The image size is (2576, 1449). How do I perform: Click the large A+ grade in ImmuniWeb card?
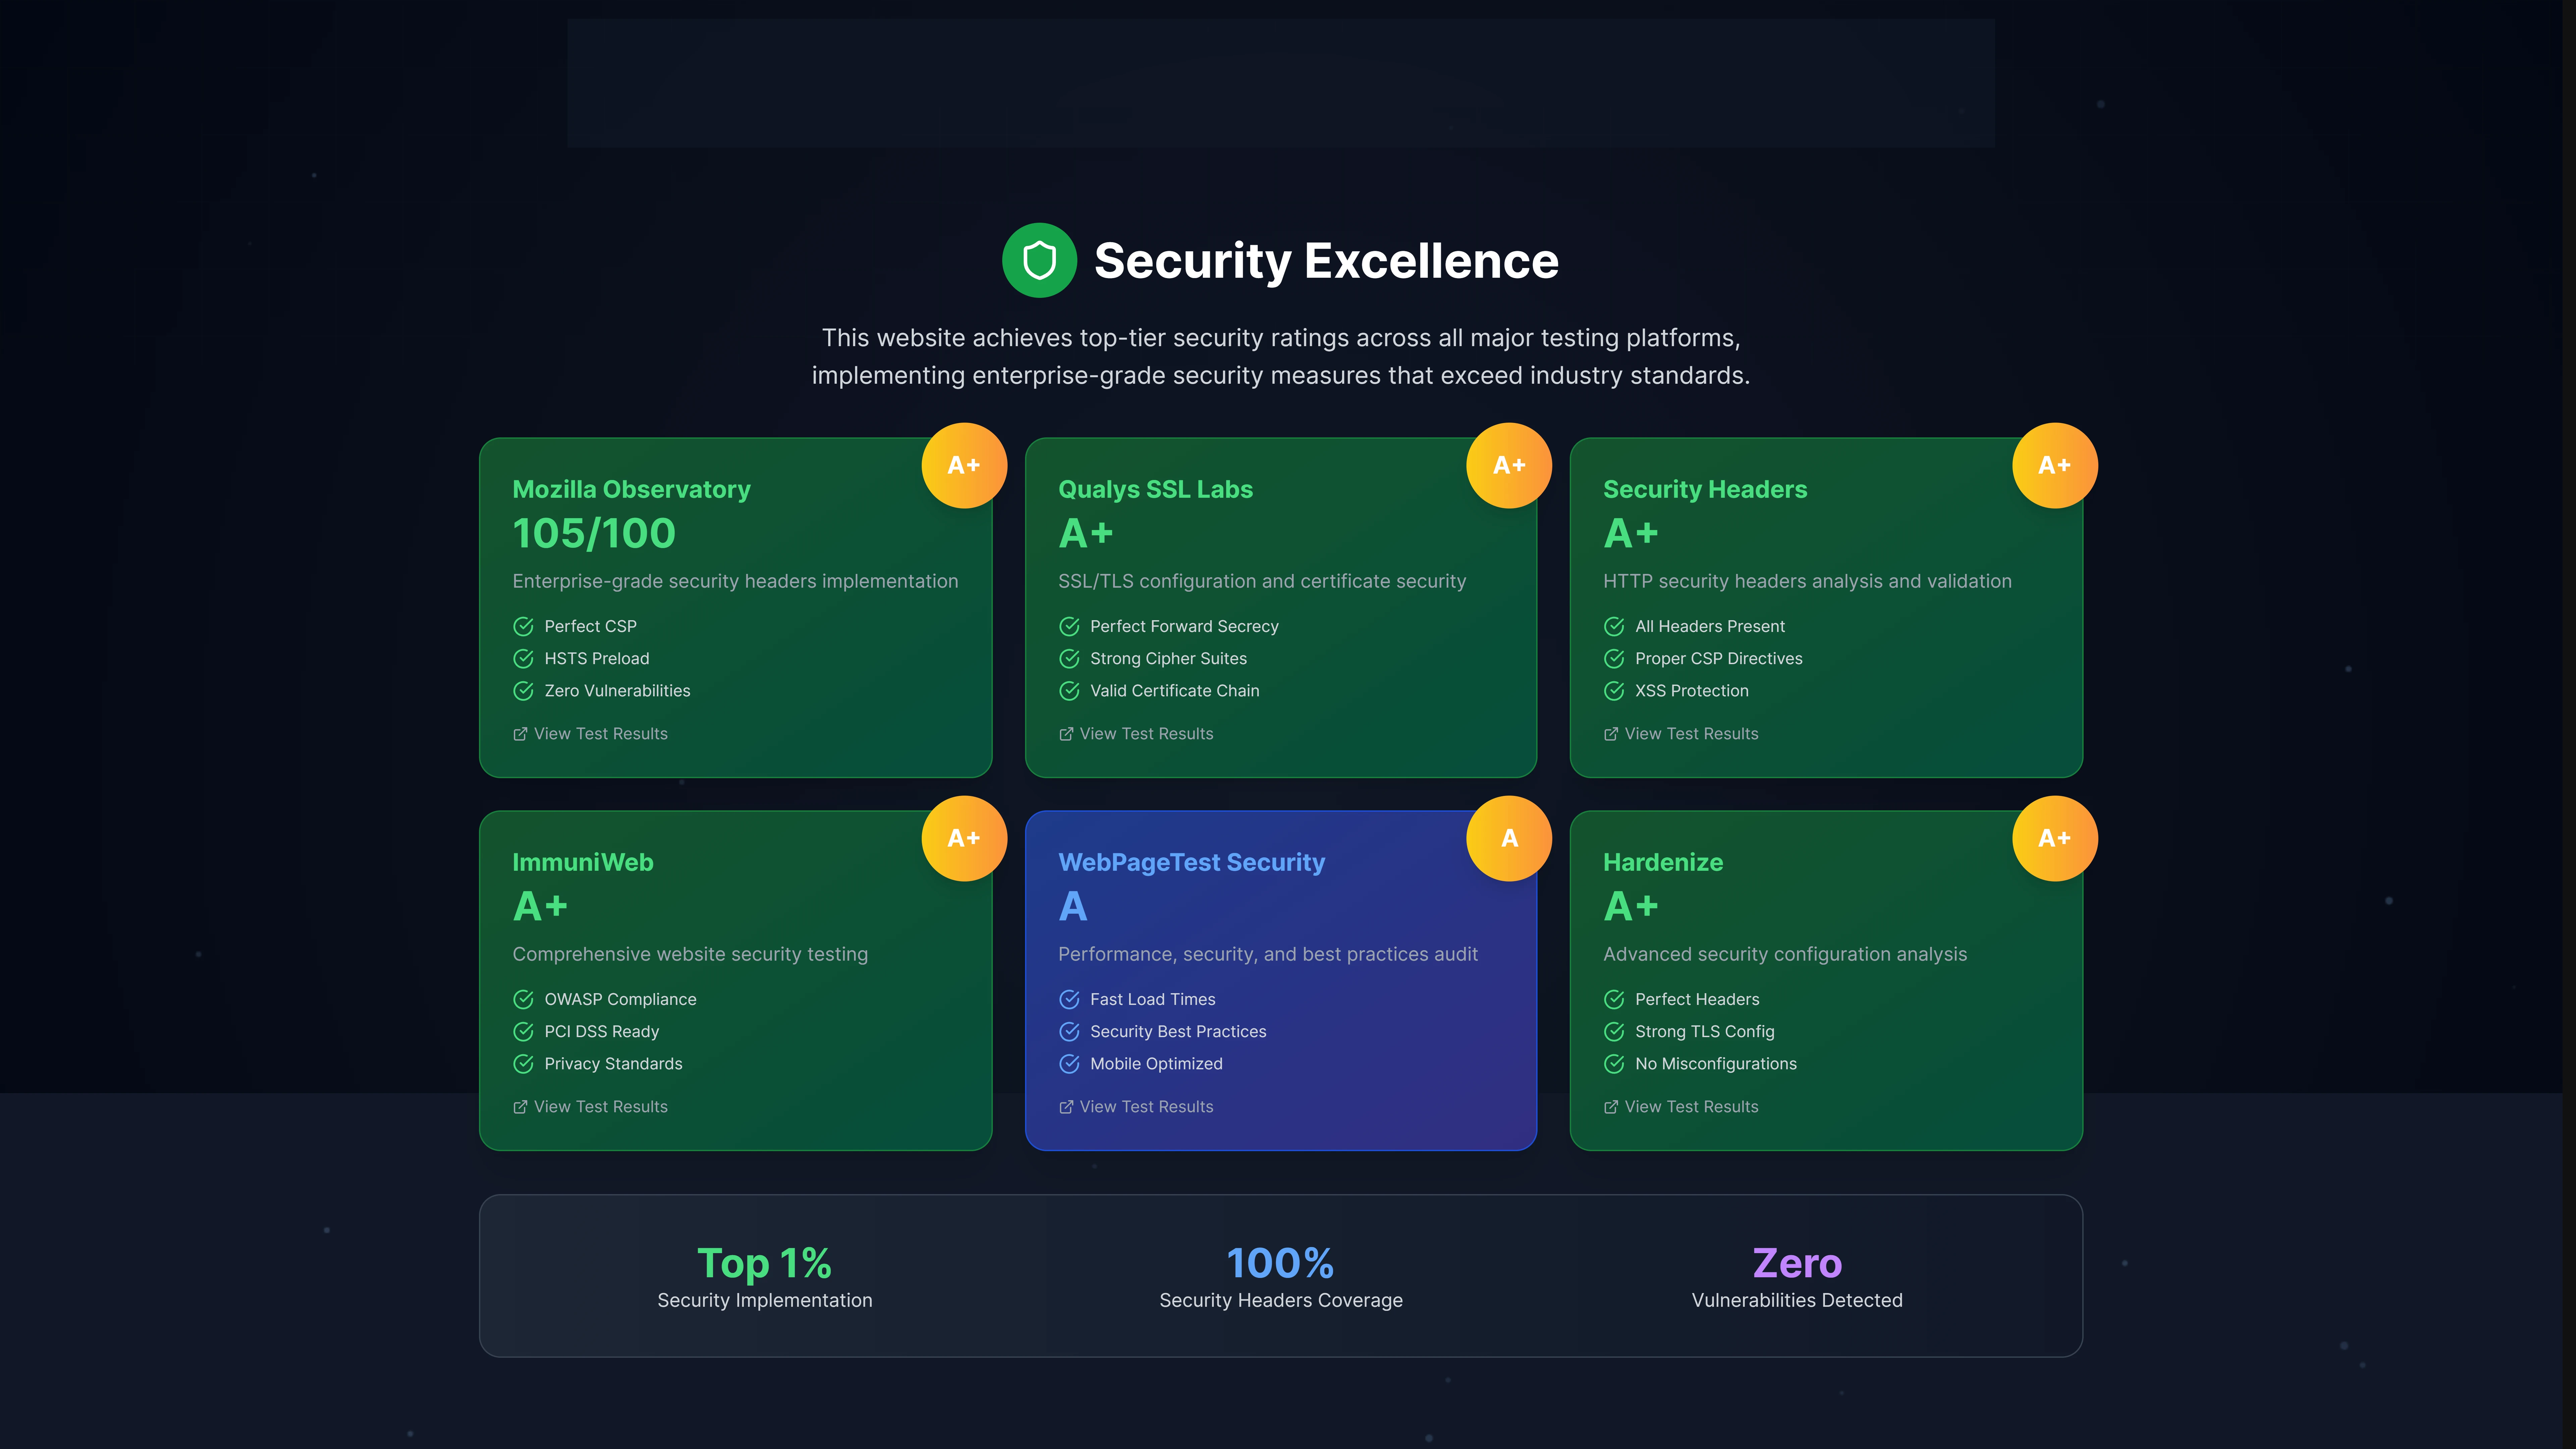tap(540, 906)
